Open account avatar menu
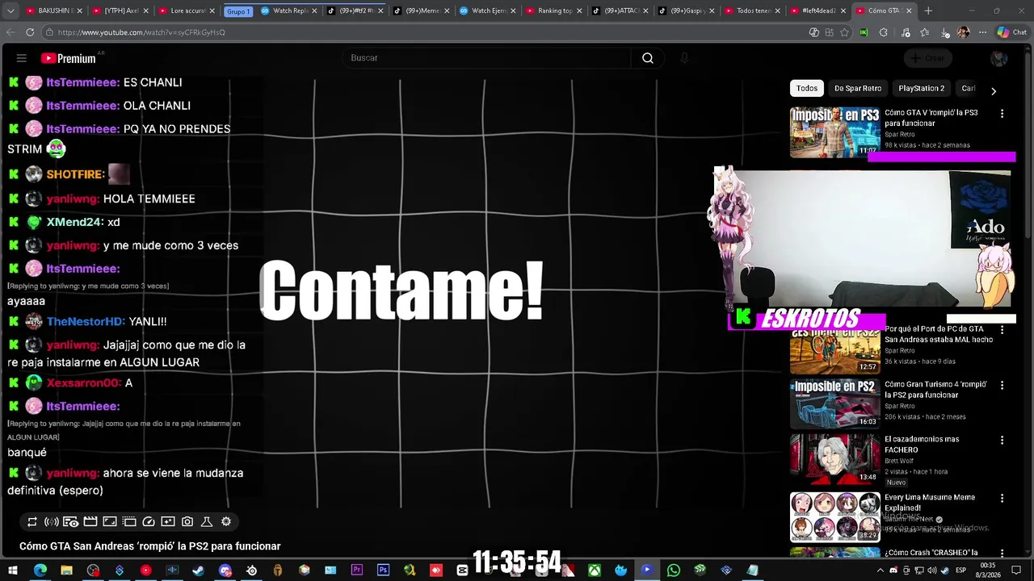The height and width of the screenshot is (581, 1034). [x=998, y=58]
